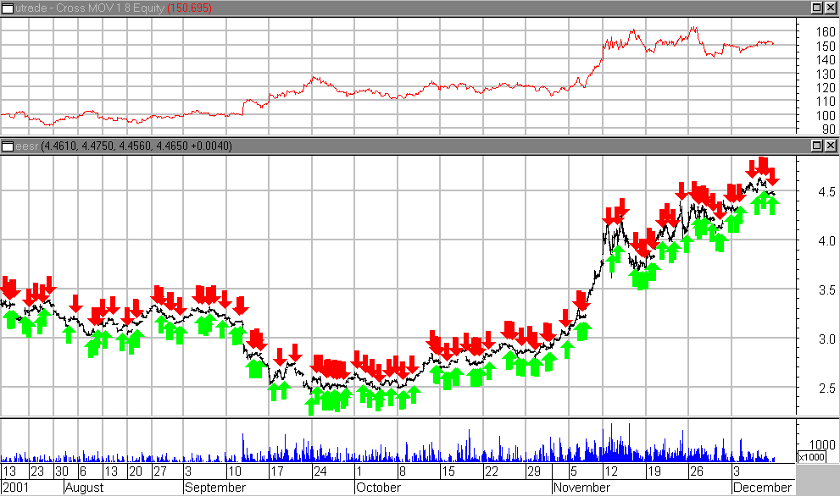Click the 6 date label
The width and height of the screenshot is (840, 496).
coord(83,471)
